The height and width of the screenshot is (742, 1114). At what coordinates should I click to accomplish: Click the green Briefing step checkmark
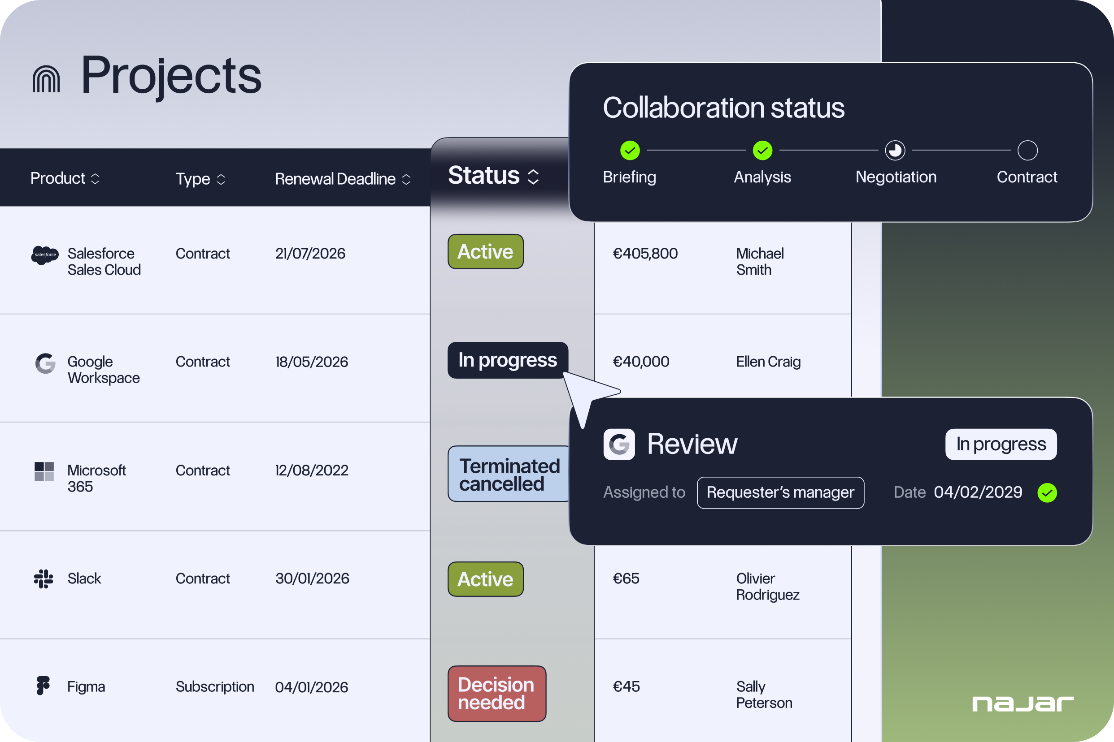(x=630, y=151)
